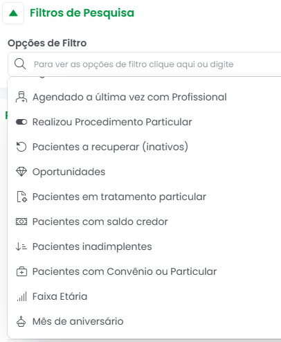Focus the filter options search input

(x=145, y=64)
